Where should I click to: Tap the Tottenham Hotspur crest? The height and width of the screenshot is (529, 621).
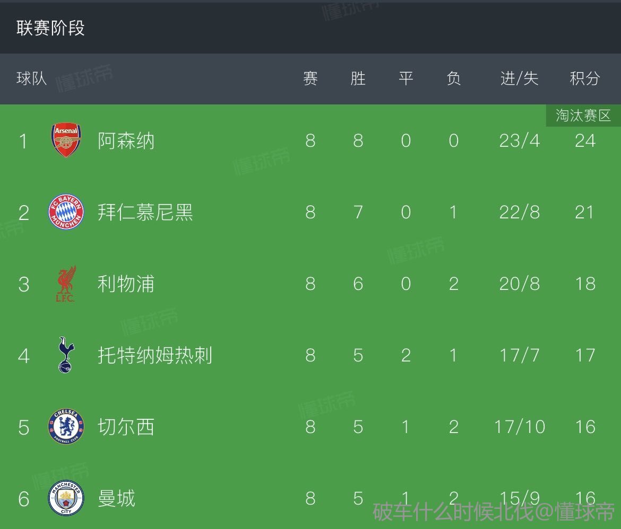pyautogui.click(x=66, y=355)
